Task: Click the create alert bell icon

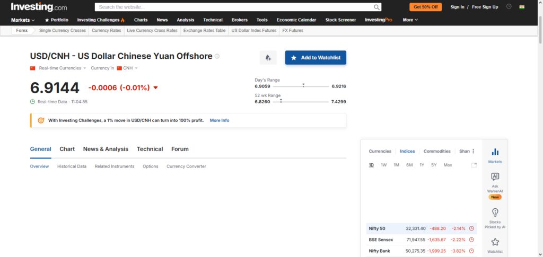Action: pos(268,58)
